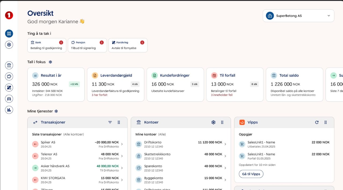Click refresh icon in Vipps panel
Viewport: 343px width, 190px height.
click(317, 122)
